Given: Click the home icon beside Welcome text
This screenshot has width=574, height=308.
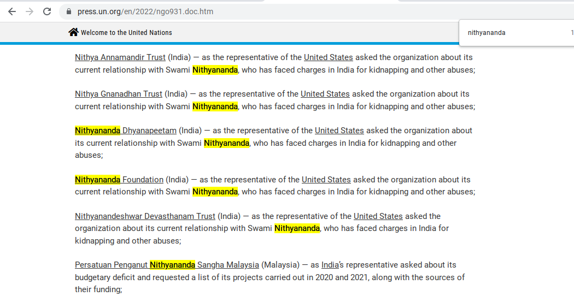Looking at the screenshot, I should coord(73,32).
